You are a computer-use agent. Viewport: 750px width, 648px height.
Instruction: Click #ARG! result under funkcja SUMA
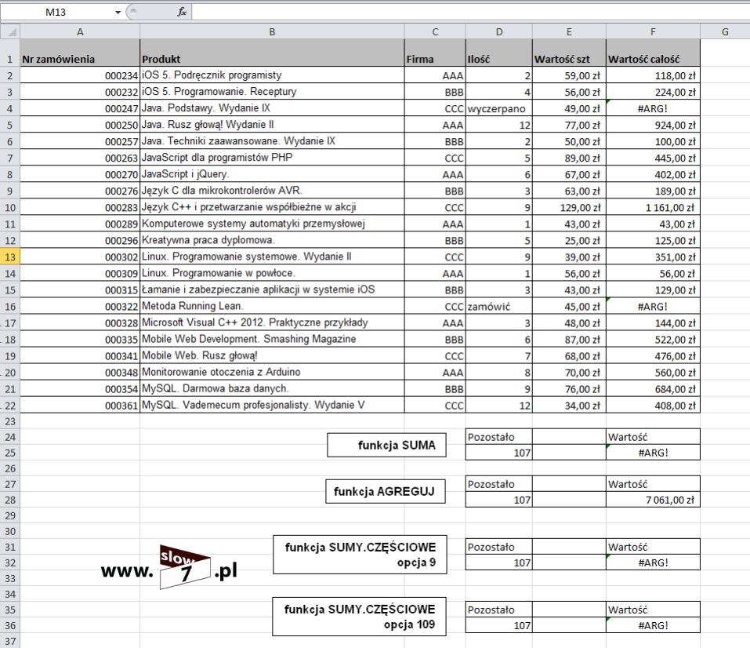tap(653, 453)
